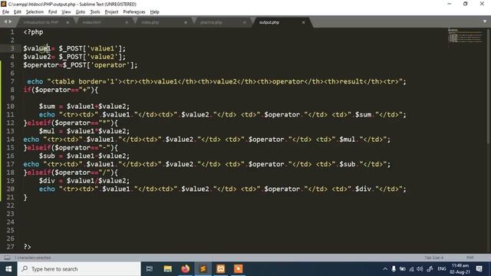Screen dimensions: 491x276
Task: Open the Find menu
Action: coord(52,12)
